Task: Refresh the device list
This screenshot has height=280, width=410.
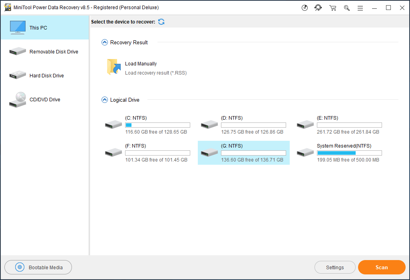Action: tap(161, 22)
